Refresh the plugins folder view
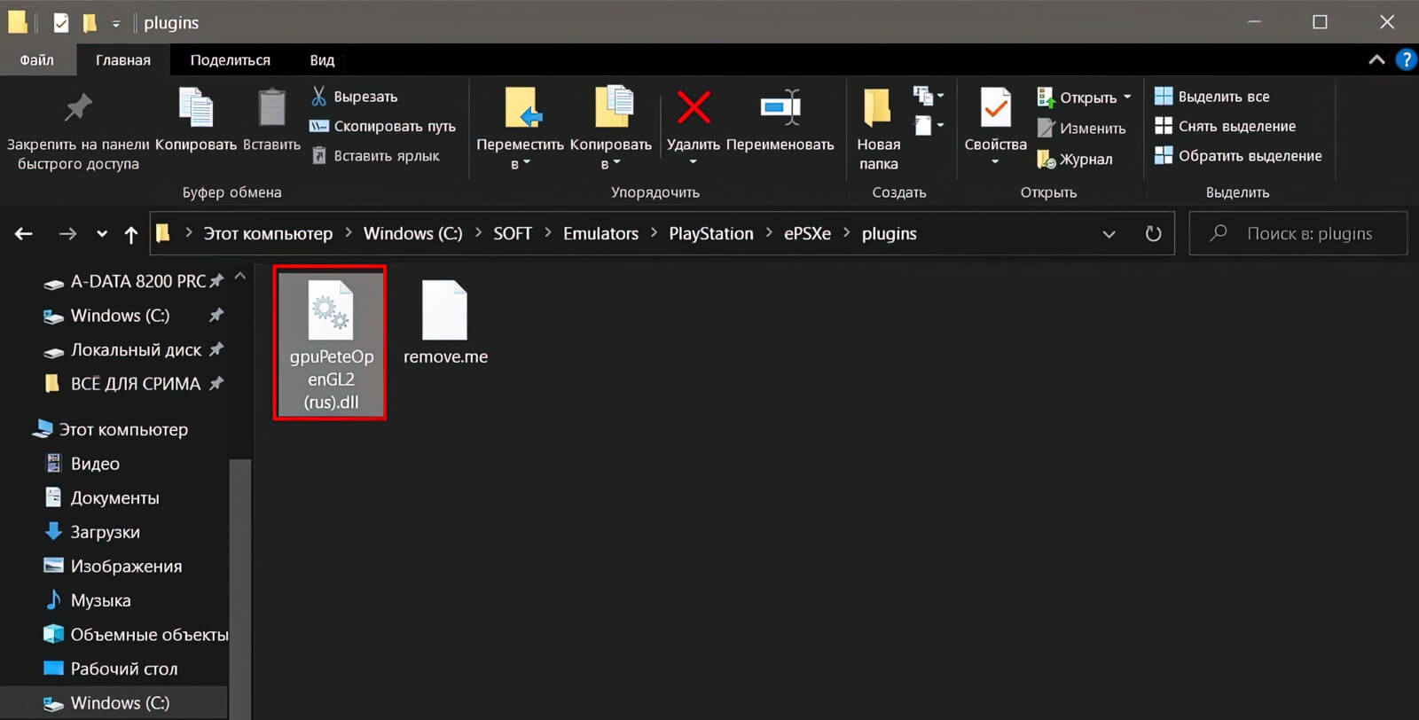Viewport: 1419px width, 720px height. pyautogui.click(x=1153, y=234)
